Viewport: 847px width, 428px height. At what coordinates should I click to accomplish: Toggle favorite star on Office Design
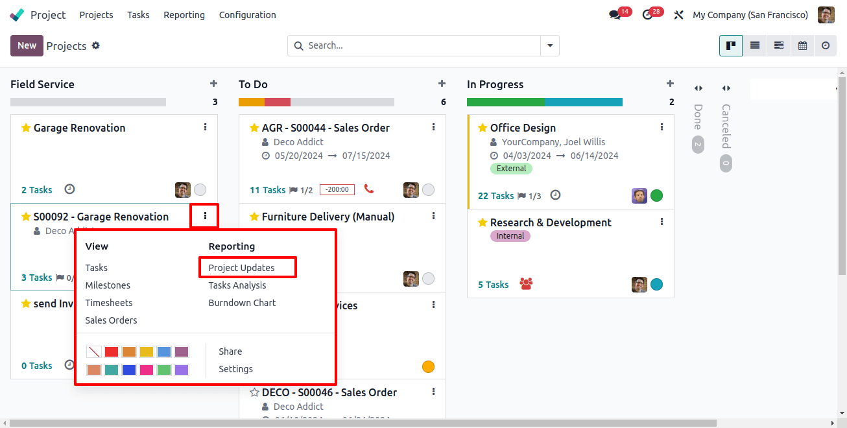click(x=483, y=128)
